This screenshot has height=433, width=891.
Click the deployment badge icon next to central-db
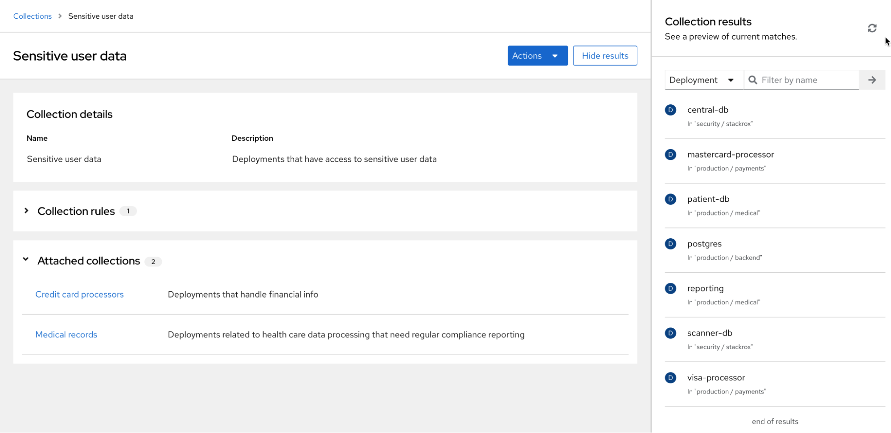point(670,110)
